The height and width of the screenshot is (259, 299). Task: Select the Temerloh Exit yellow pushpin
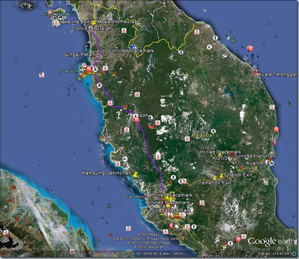pyautogui.click(x=215, y=178)
